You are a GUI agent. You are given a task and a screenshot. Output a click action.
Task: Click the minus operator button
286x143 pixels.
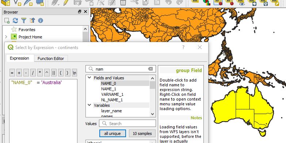tap(26, 73)
